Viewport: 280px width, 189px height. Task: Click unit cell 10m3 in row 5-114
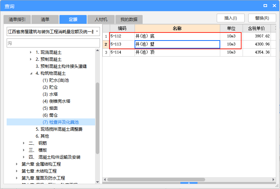coord(231,52)
